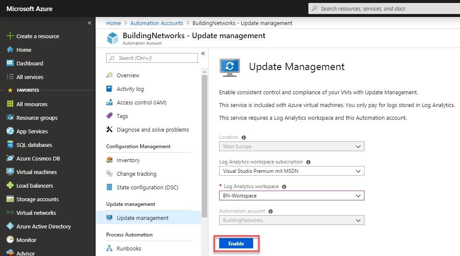Collapse the left Azure sidebar with chevrons

90,23
